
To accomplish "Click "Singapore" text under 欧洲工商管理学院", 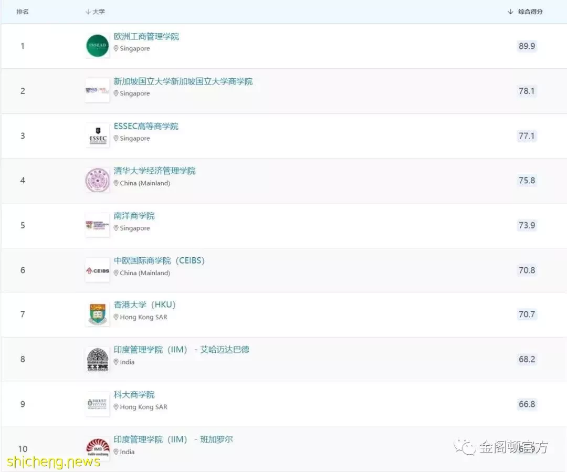I will click(x=135, y=48).
